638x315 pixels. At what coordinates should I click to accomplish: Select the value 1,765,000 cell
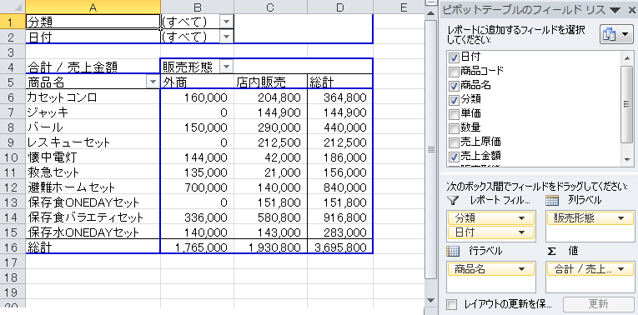pyautogui.click(x=198, y=247)
